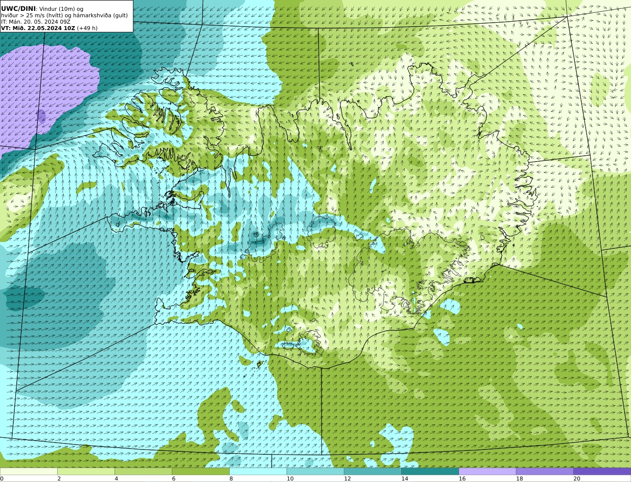Click the "18" scale label

(520, 479)
